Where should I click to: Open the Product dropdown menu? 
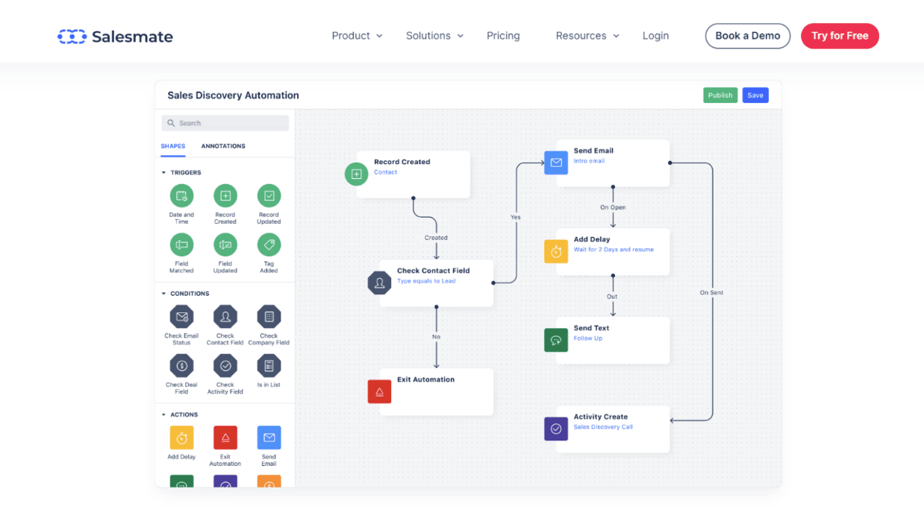point(357,36)
